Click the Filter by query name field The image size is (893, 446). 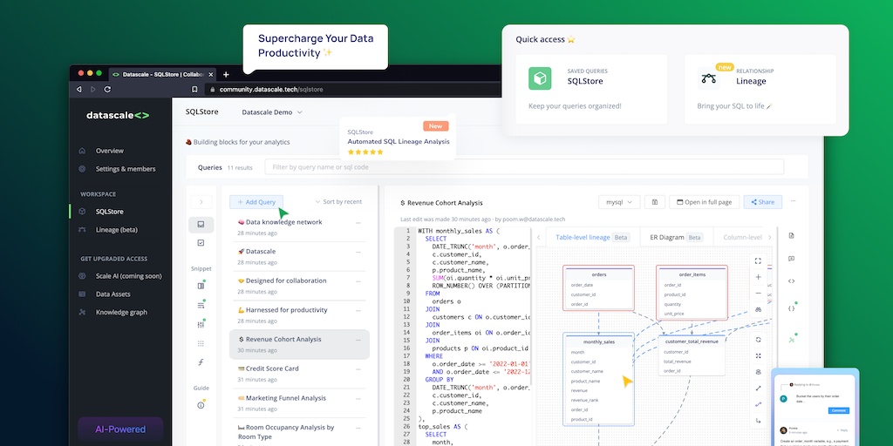[524, 167]
